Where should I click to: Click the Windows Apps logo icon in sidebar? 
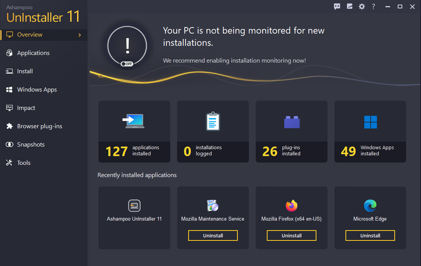click(10, 89)
